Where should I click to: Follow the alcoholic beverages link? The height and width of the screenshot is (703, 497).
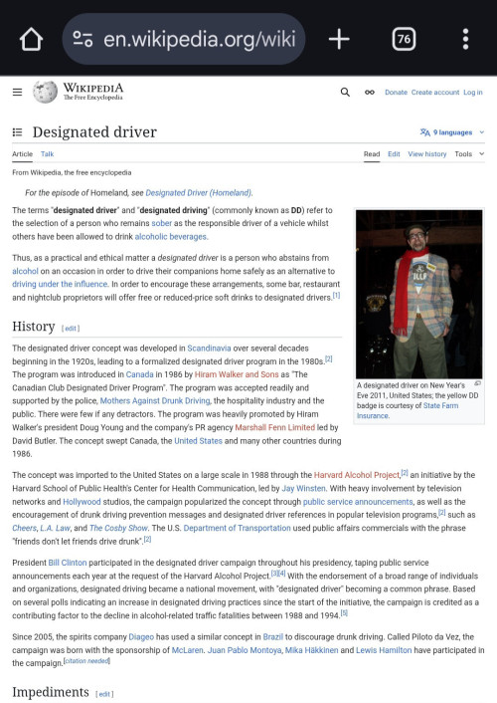pos(171,237)
